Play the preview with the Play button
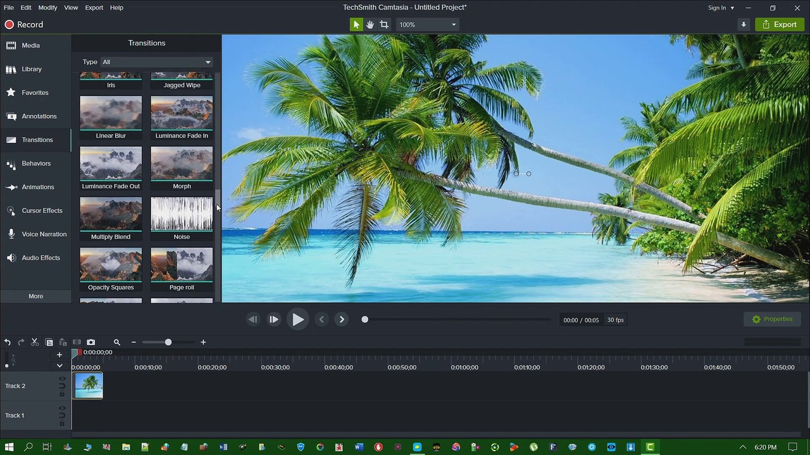This screenshot has height=455, width=810. [x=297, y=320]
